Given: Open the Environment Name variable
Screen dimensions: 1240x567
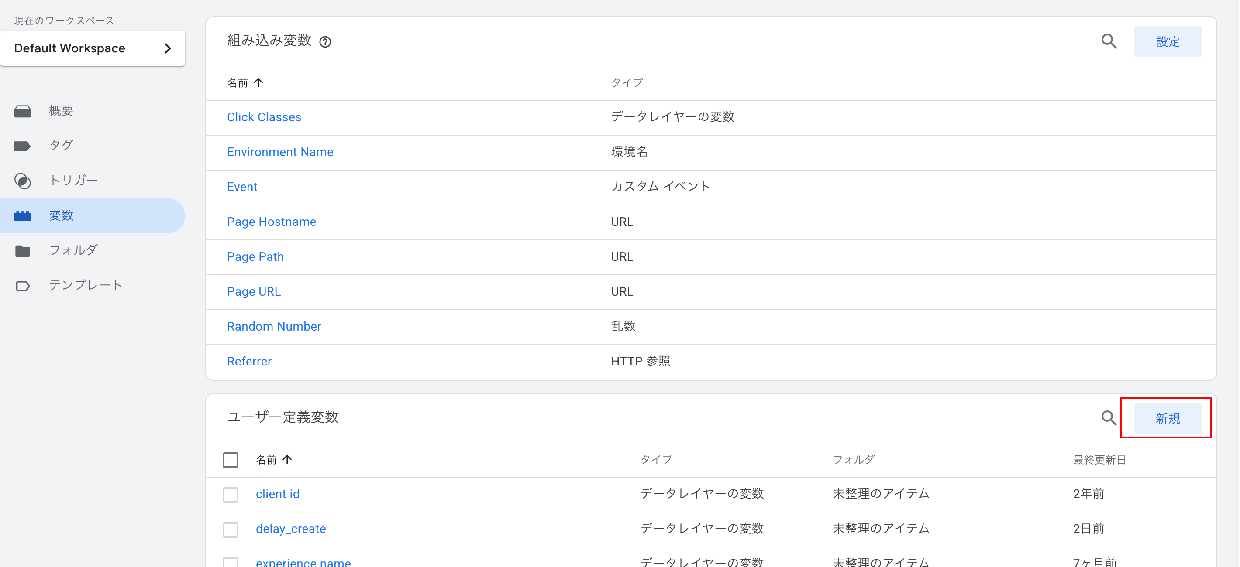Looking at the screenshot, I should click(280, 152).
